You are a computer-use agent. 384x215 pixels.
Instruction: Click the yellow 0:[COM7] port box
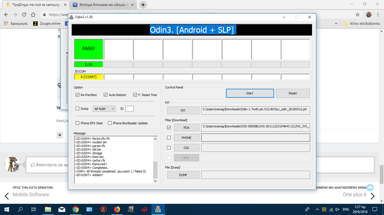point(88,77)
